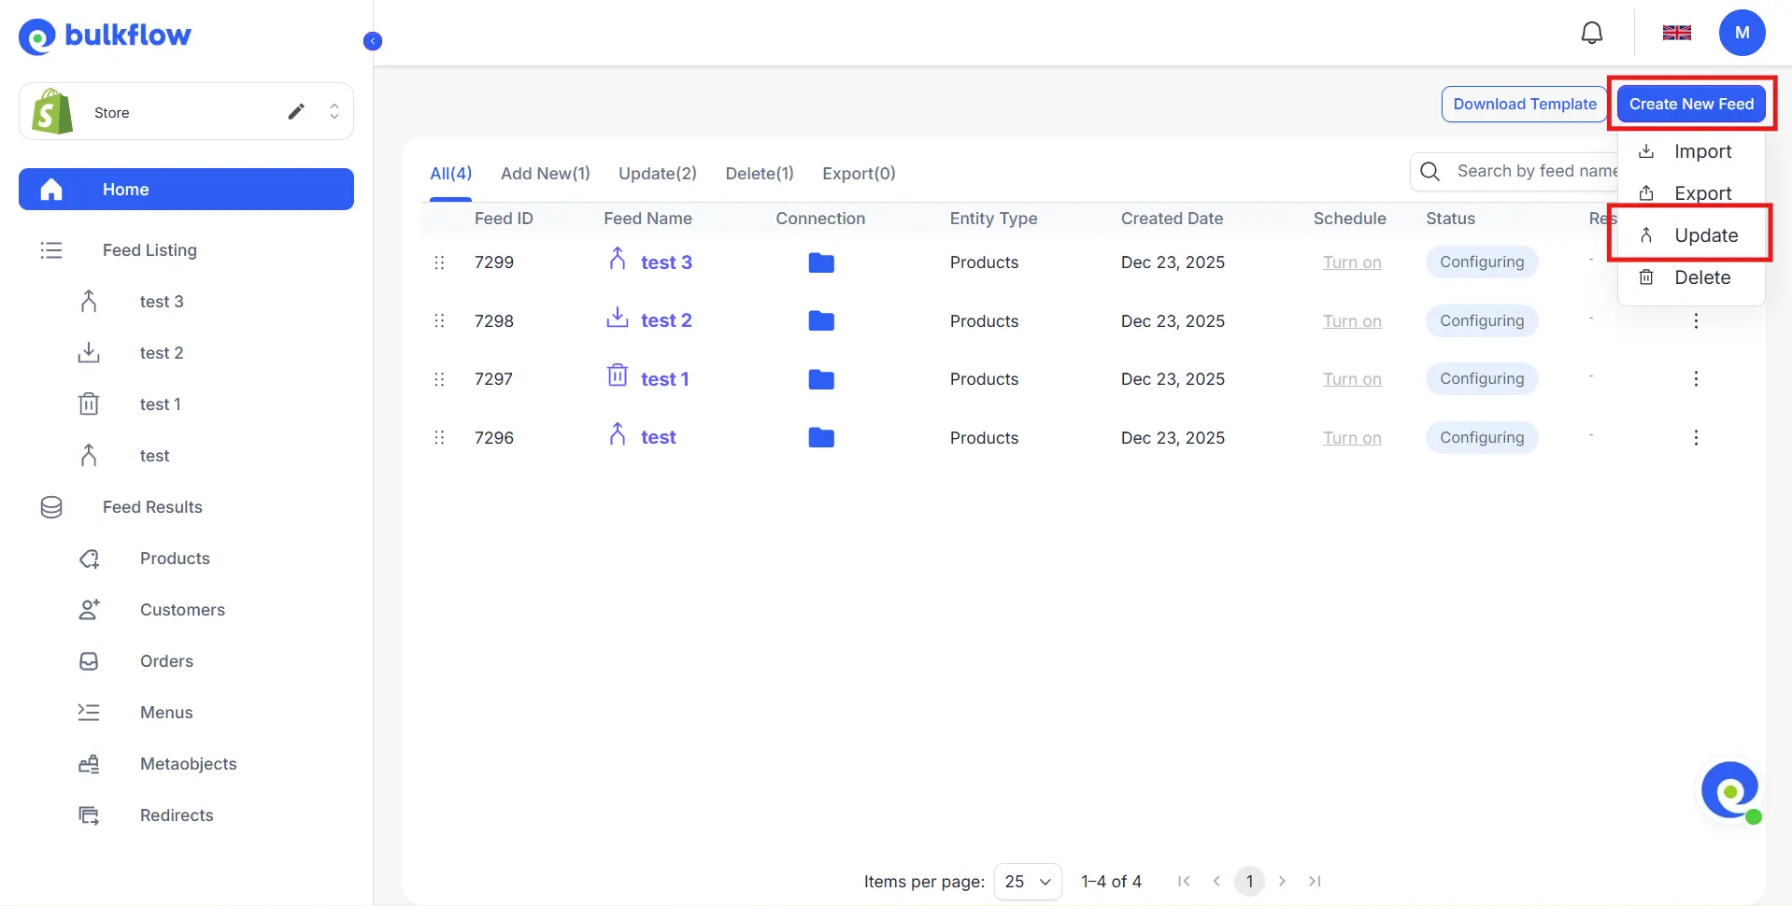Select the Metaobjects sidebar icon
Viewport: 1792px width, 906px height.
(88, 763)
